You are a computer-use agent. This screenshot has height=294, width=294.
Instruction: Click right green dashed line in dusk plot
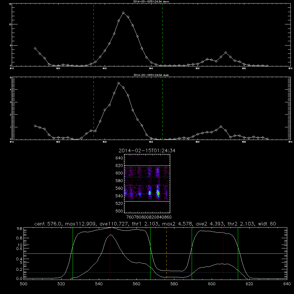(x=162, y=108)
